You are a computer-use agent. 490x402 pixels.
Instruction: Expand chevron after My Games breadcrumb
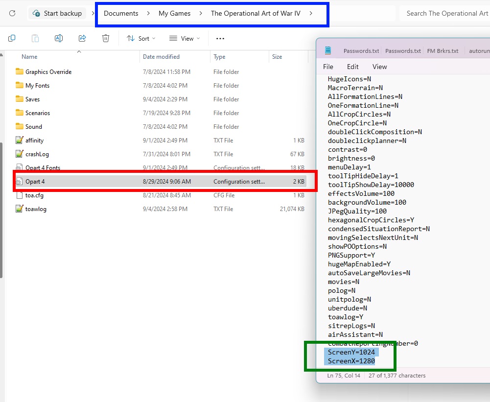click(x=200, y=13)
